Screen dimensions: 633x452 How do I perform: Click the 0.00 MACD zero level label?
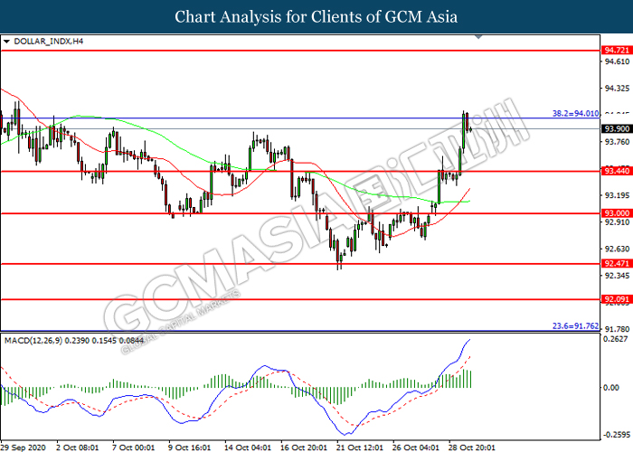611,387
